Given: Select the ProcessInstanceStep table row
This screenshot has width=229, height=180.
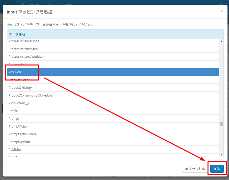Looking at the screenshot, I should point(113,49).
